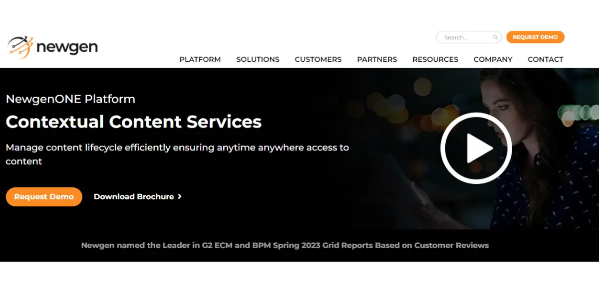The height and width of the screenshot is (299, 599).
Task: Focus the Search input field
Action: (469, 37)
